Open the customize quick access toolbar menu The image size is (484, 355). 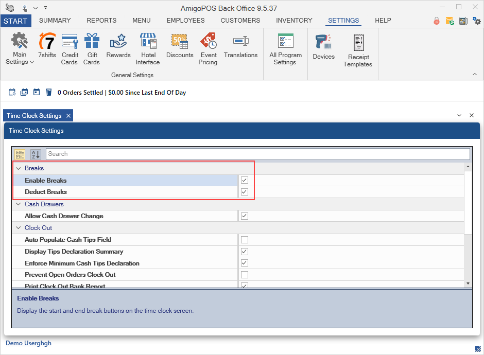(x=45, y=8)
